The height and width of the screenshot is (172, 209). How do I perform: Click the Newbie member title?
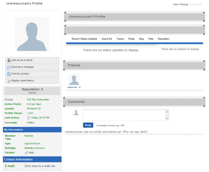tap(29, 136)
